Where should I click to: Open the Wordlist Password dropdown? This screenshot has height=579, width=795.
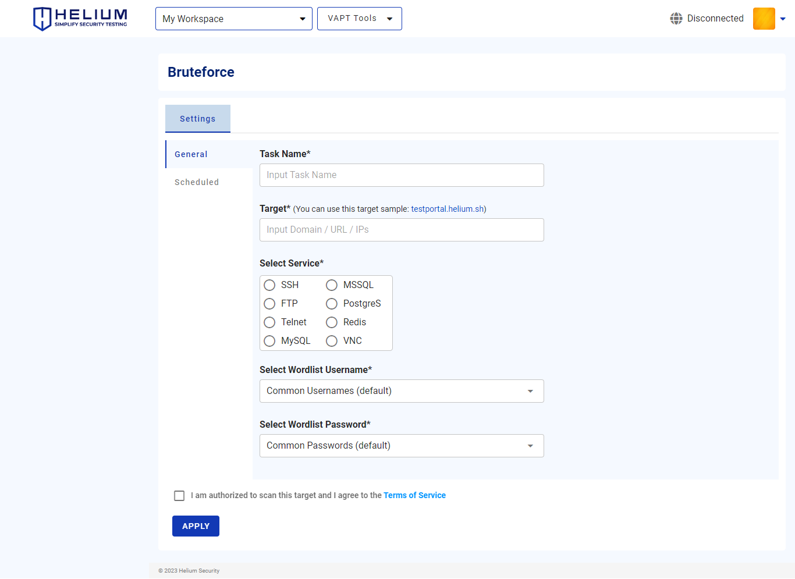tap(402, 446)
